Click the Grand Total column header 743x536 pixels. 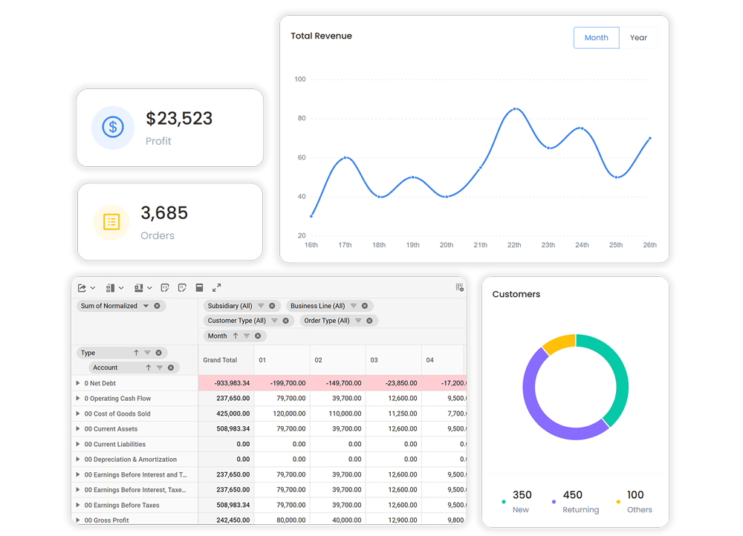(x=220, y=360)
